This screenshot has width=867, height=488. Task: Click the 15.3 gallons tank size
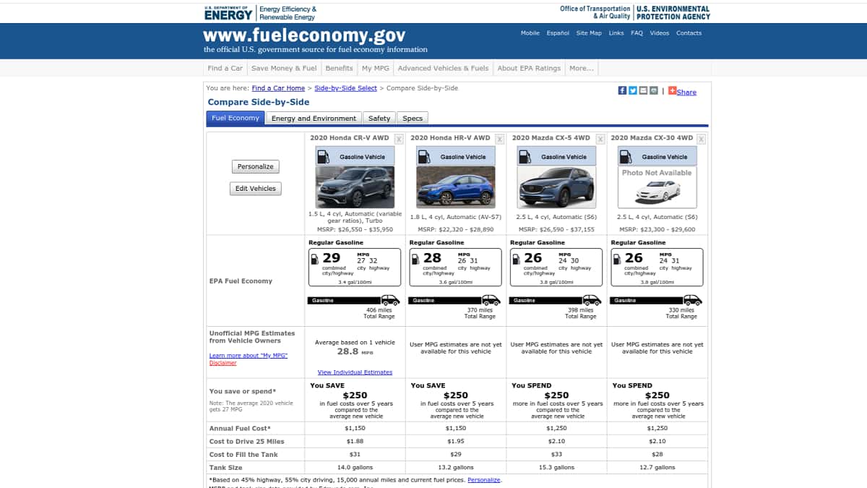click(557, 468)
